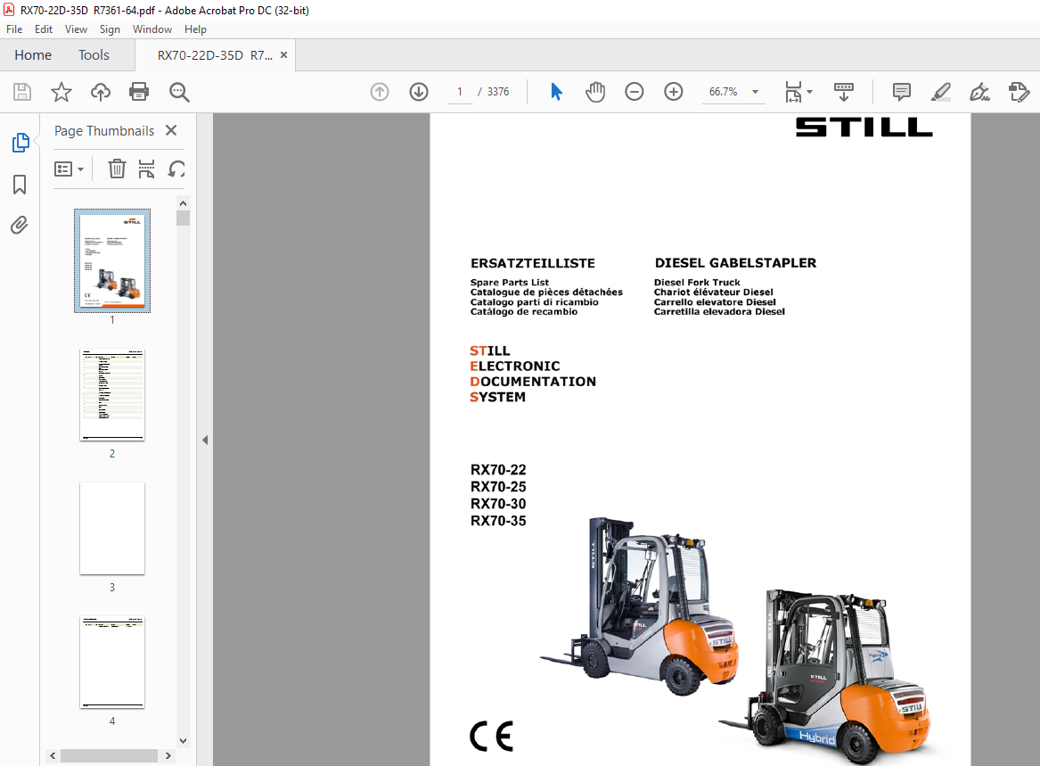Click the ERSATZTEILLISTE heading text
The width and height of the screenshot is (1040, 766).
point(533,264)
